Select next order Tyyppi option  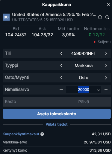[x=106, y=66]
